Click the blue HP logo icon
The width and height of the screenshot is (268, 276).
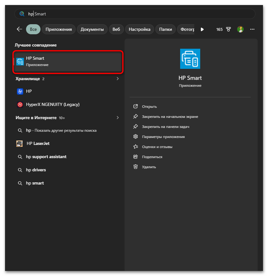click(x=20, y=91)
